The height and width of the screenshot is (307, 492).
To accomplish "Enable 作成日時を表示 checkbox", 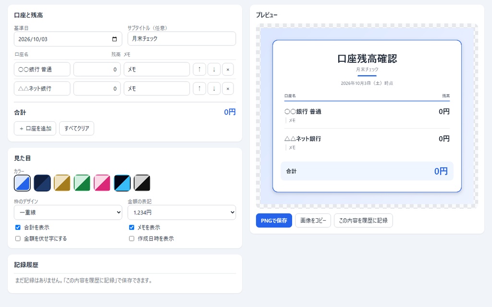I will (132, 239).
